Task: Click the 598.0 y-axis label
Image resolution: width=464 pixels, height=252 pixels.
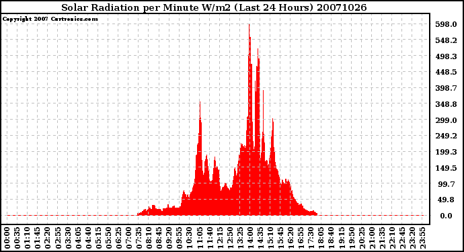Action: coord(446,24)
